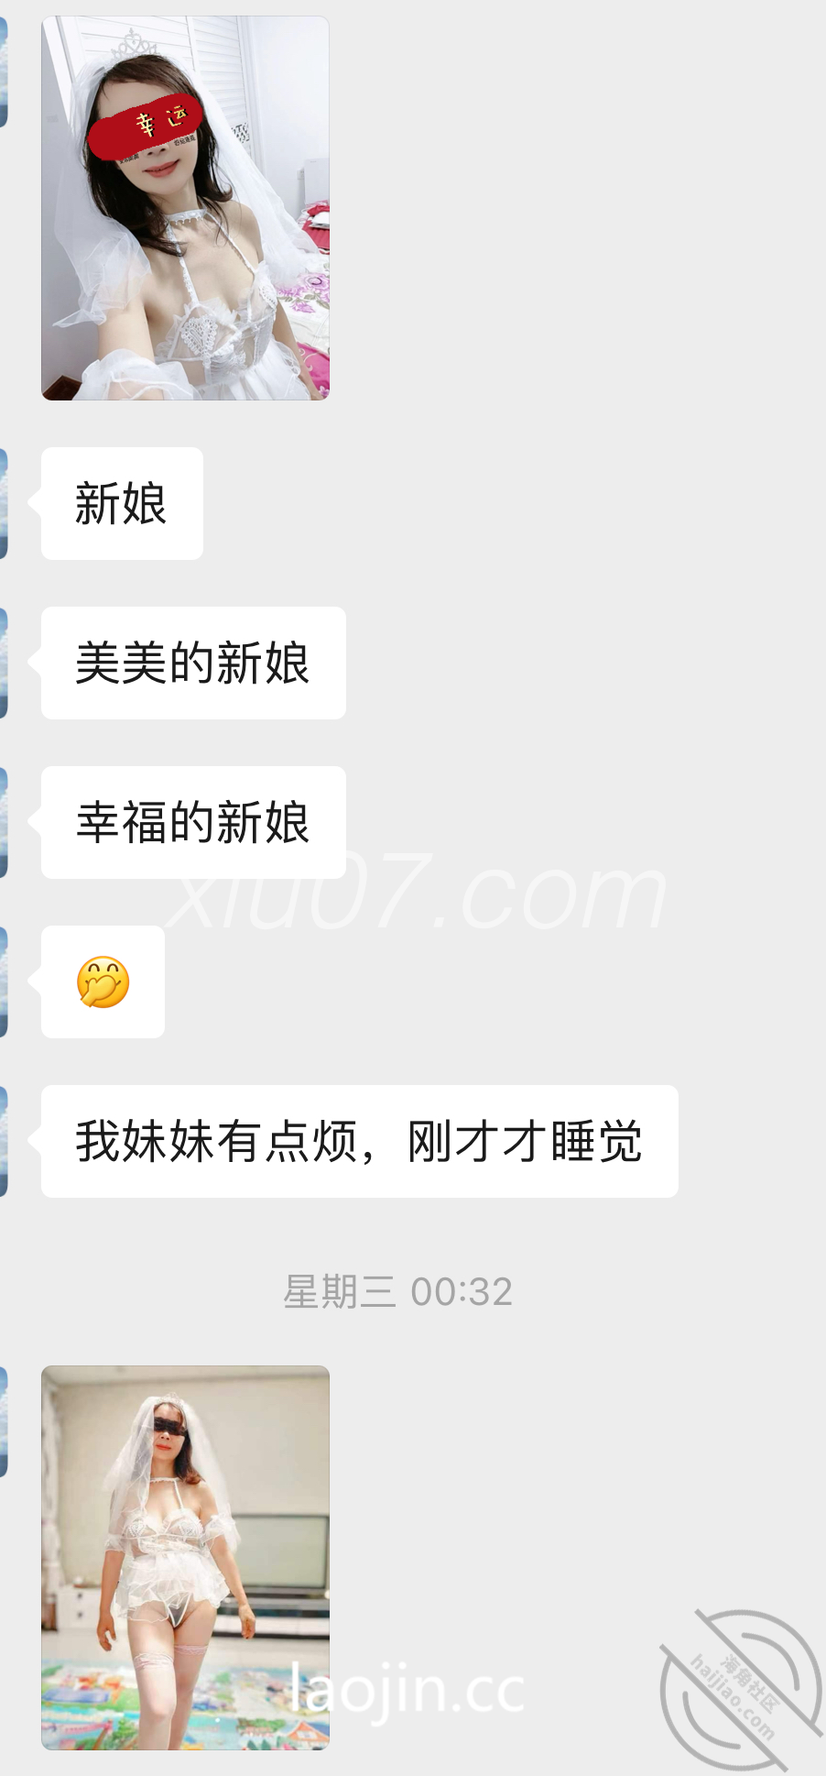
Task: Select the 我妹妹有点烦，刚才才睡觉 message bubble
Action: click(x=360, y=1141)
